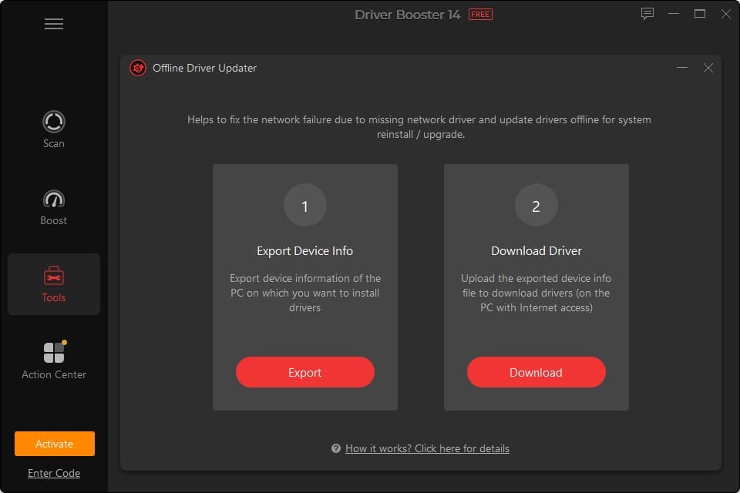Image resolution: width=740 pixels, height=493 pixels.
Task: Click the Export button
Action: coord(305,372)
